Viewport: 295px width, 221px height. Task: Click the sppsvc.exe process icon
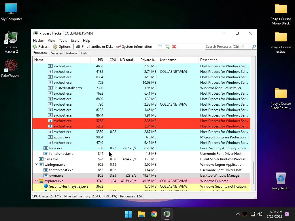tap(50, 137)
